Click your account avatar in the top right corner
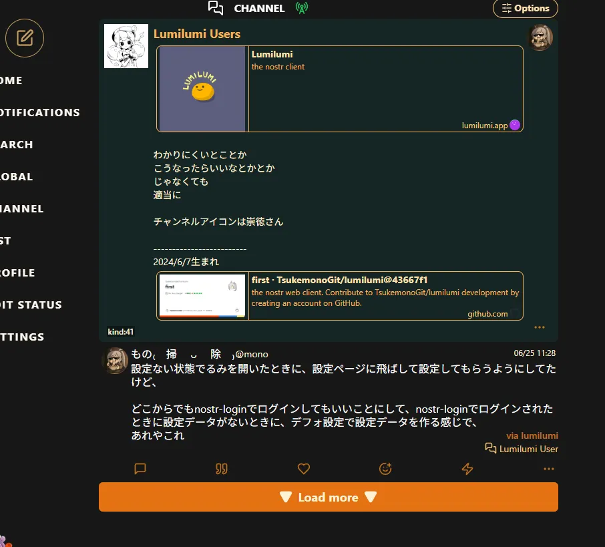605x547 pixels. [x=541, y=38]
